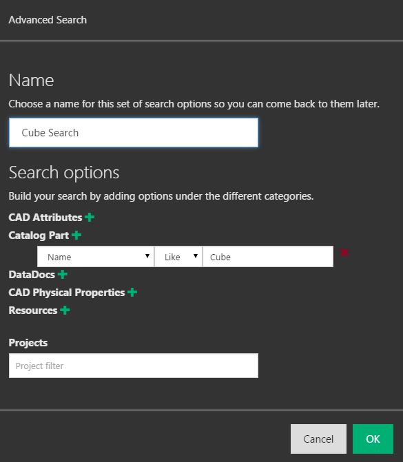Remove the Name Like Cube condition

coord(344,253)
